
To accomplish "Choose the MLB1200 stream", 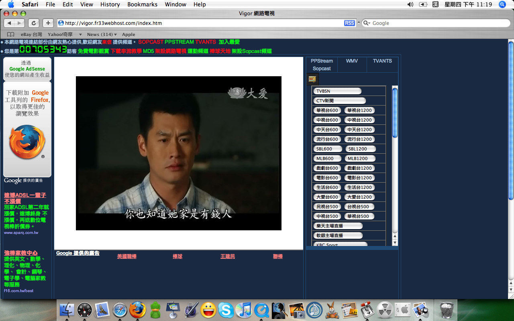I will pyautogui.click(x=360, y=158).
